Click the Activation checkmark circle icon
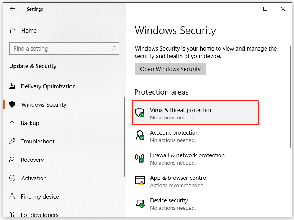This screenshot has width=294, height=220. (x=12, y=178)
